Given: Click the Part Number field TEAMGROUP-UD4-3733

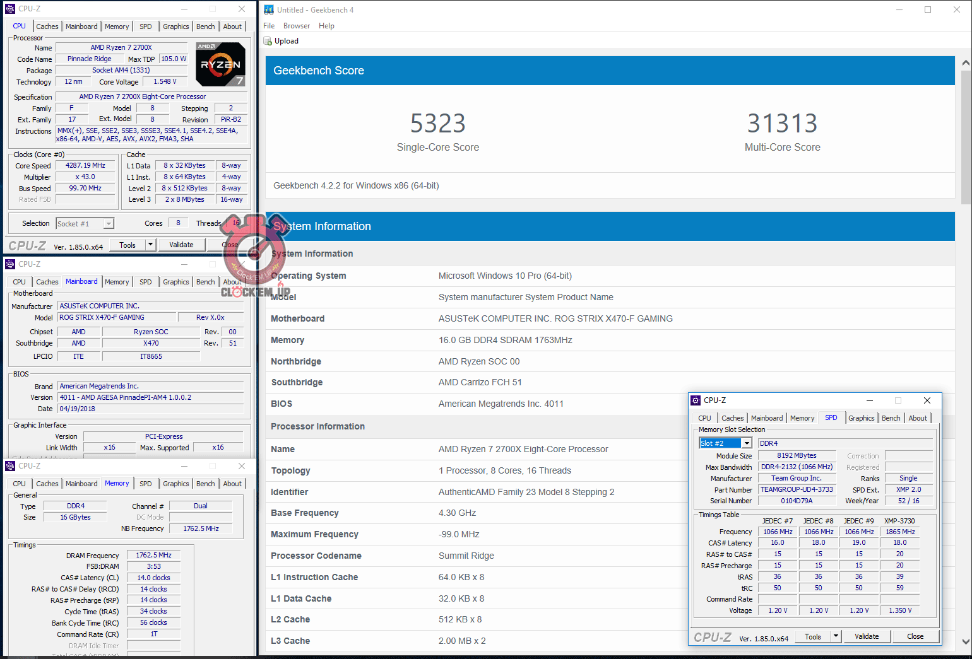Looking at the screenshot, I should pos(797,489).
